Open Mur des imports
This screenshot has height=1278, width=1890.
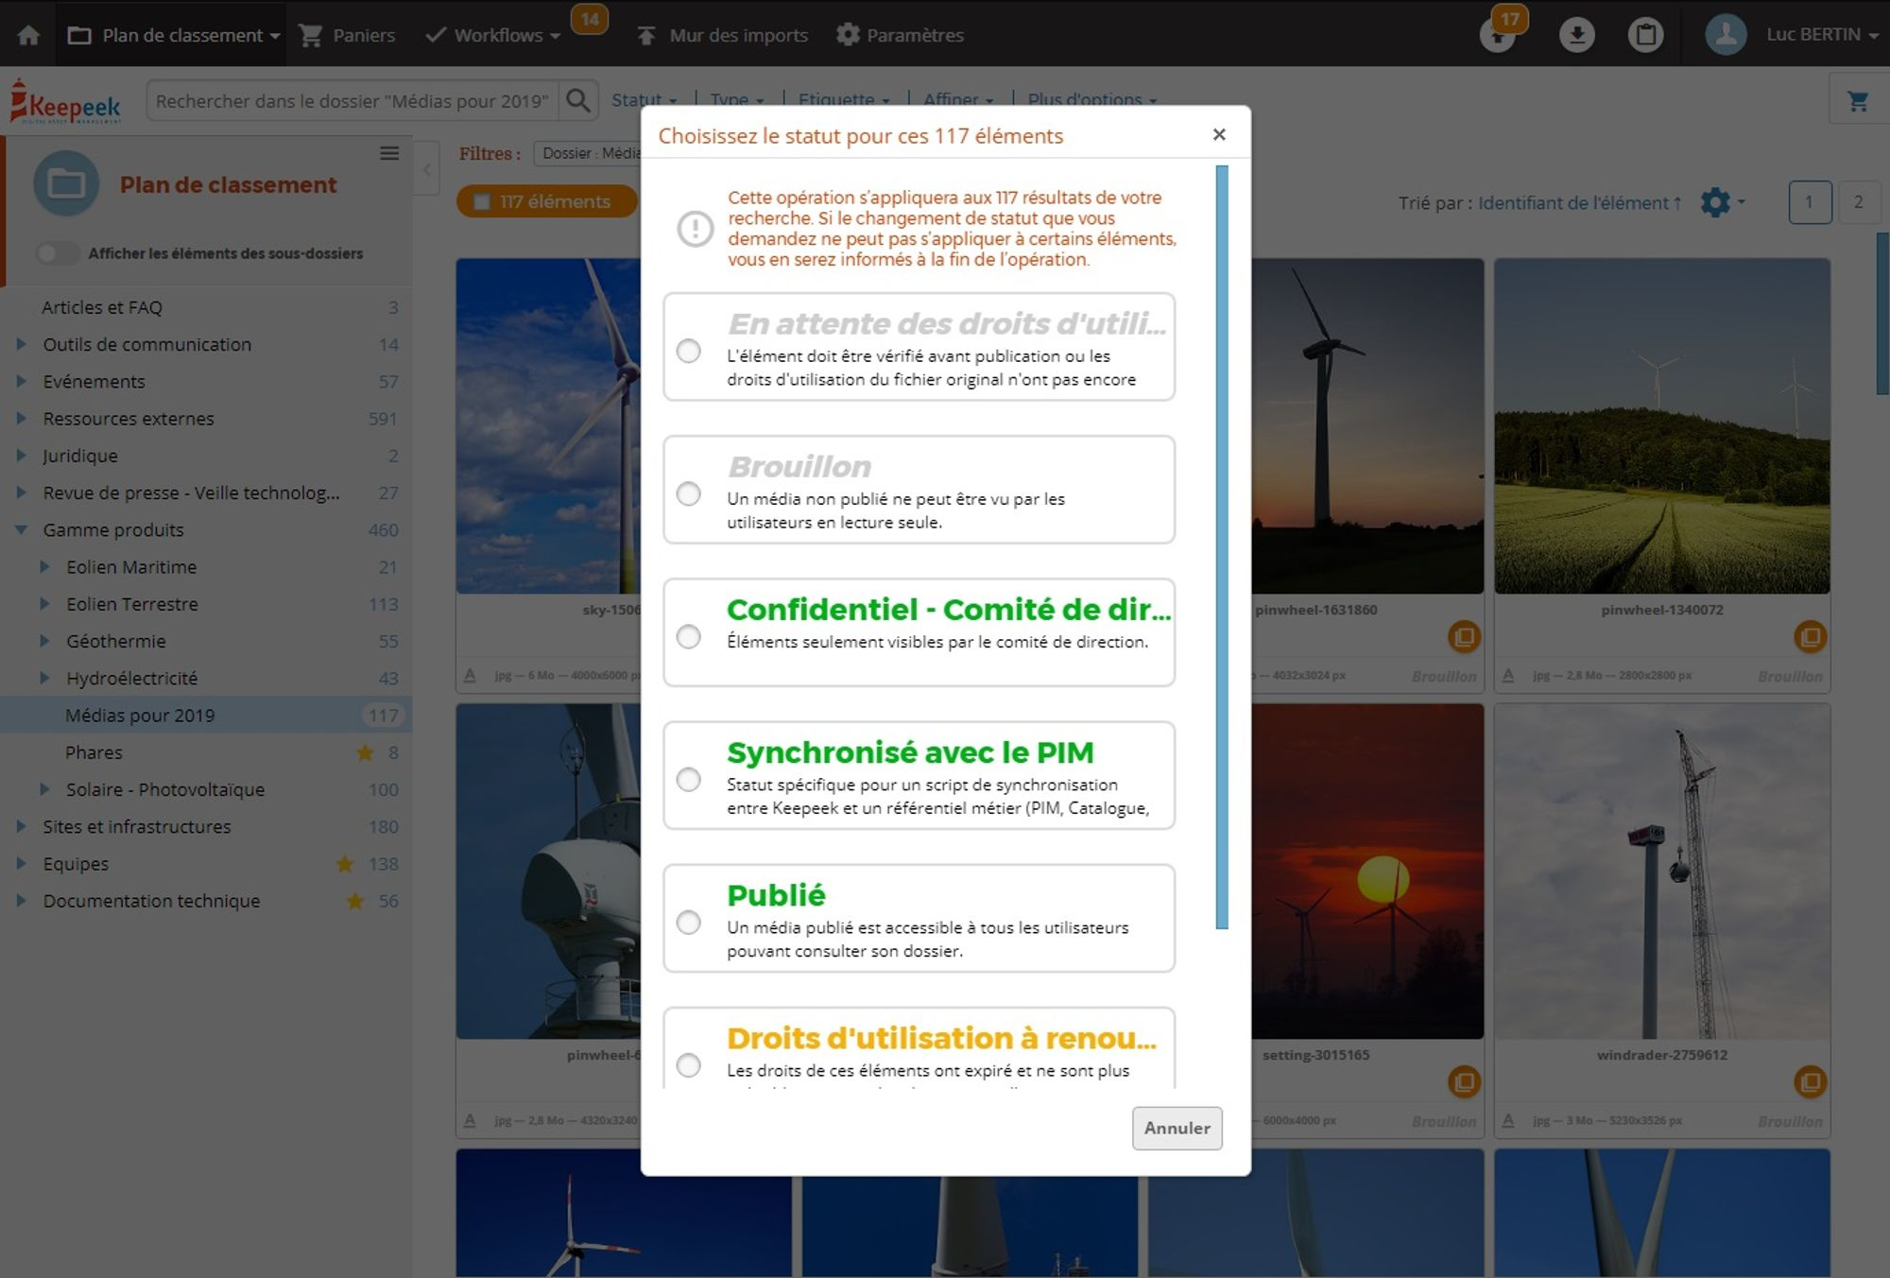(x=723, y=35)
